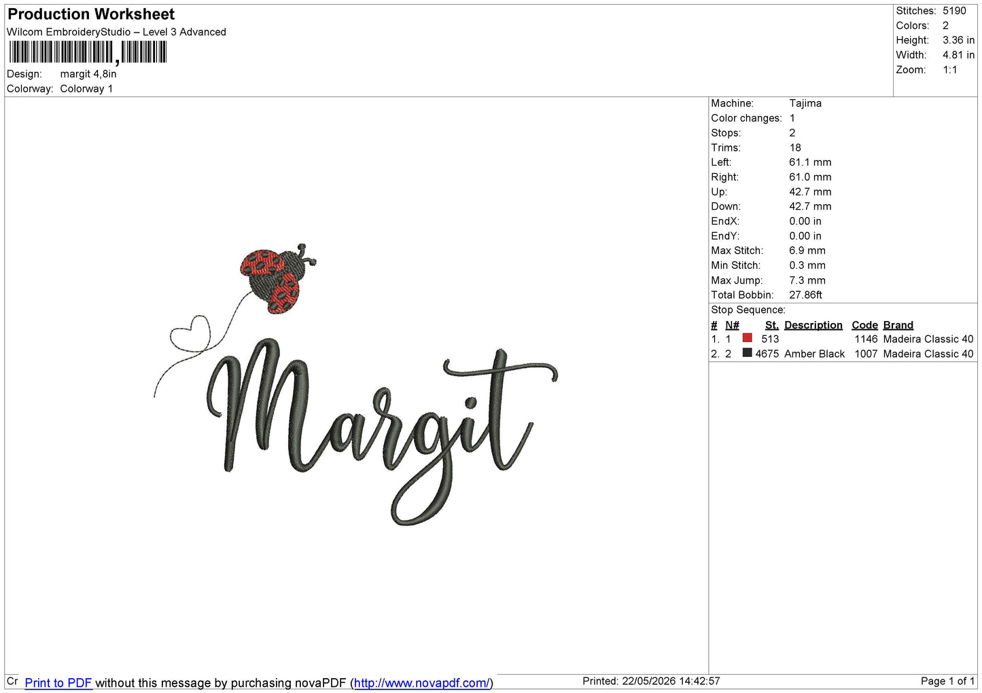Click the Height value 3.36 in

[x=958, y=41]
